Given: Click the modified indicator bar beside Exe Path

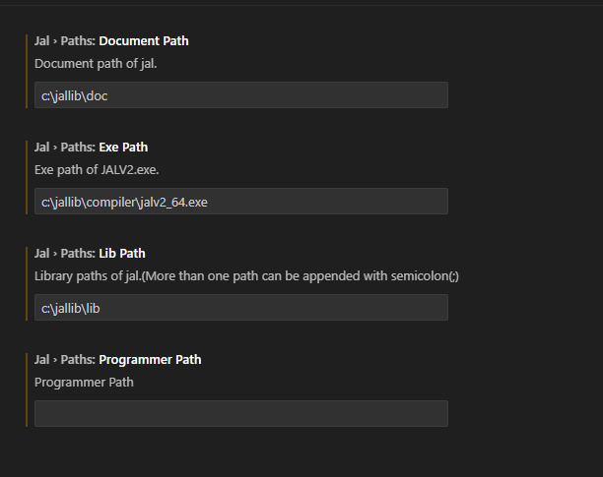Looking at the screenshot, I should (x=27, y=178).
